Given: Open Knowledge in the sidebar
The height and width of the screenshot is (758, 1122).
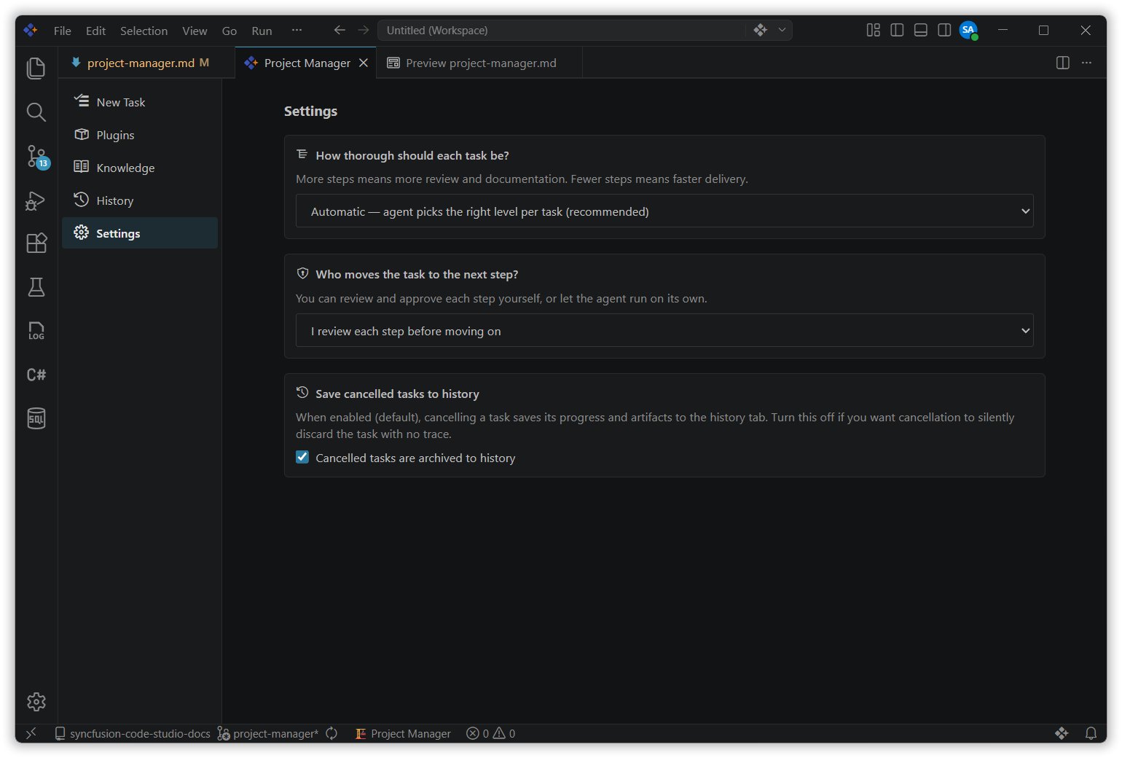Looking at the screenshot, I should pyautogui.click(x=140, y=168).
